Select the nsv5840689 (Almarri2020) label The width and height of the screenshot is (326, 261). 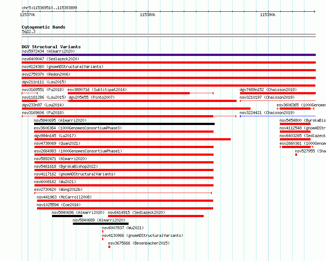tap(99, 220)
